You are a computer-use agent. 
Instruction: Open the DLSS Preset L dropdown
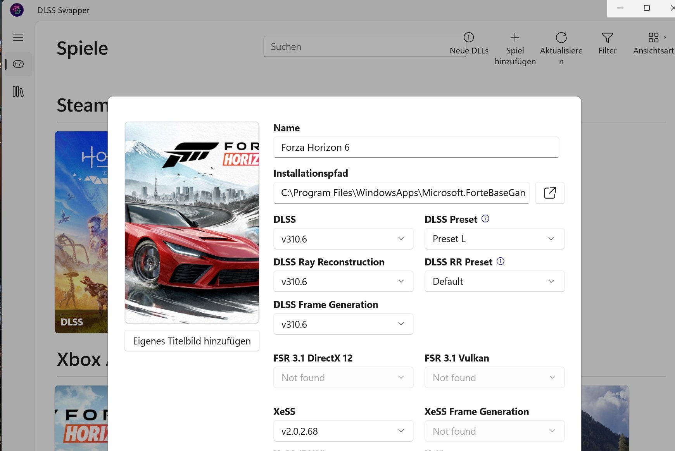point(495,239)
